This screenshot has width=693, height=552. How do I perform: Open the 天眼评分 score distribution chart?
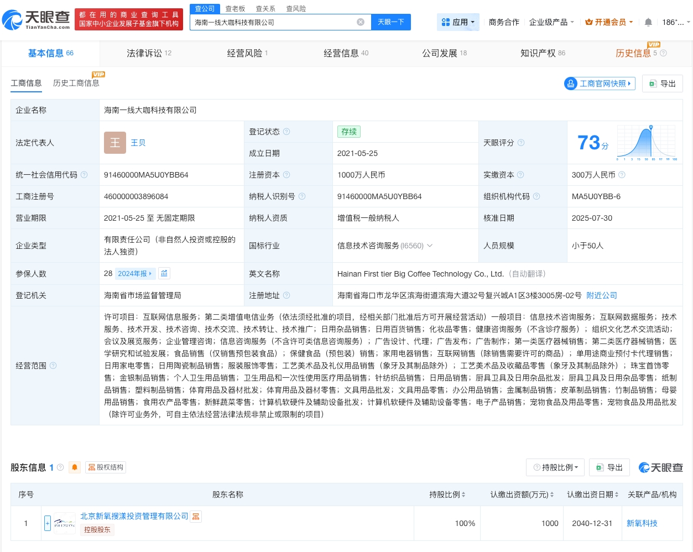click(x=647, y=143)
